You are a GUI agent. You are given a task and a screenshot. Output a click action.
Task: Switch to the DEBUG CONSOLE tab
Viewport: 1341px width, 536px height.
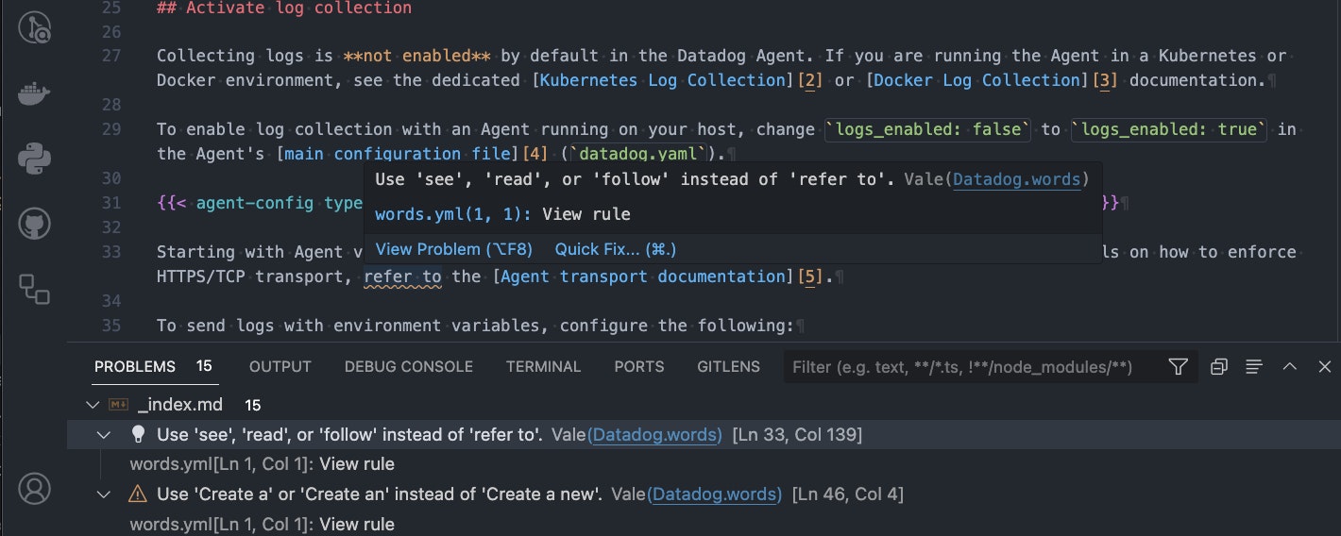coord(408,367)
